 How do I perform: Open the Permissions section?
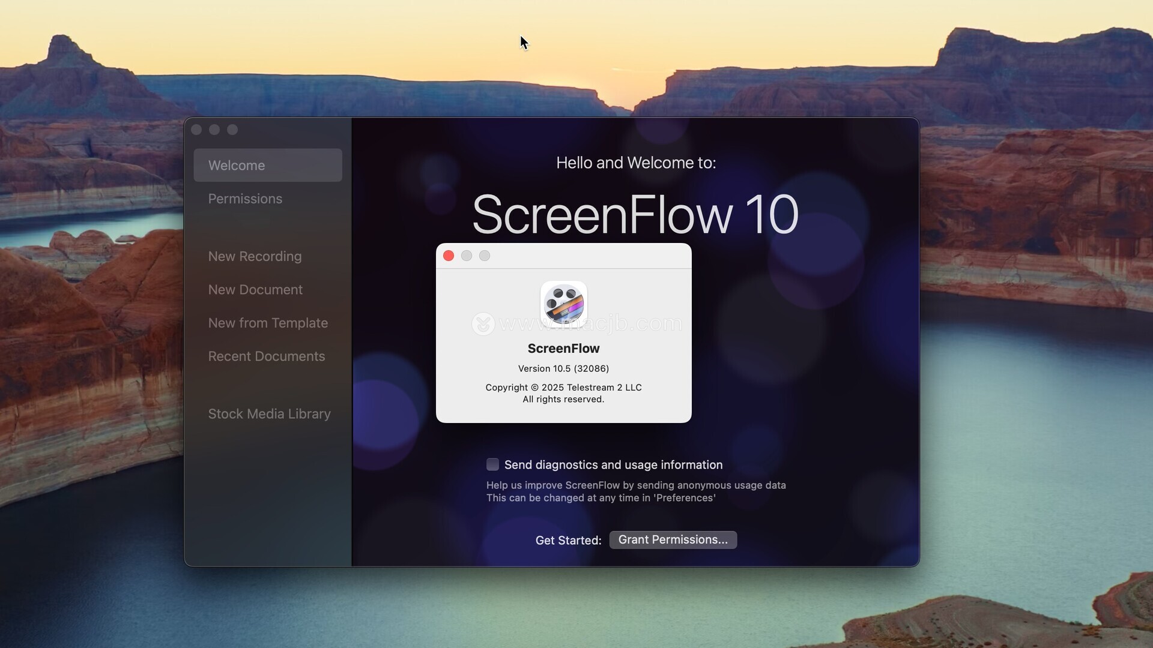coord(245,199)
